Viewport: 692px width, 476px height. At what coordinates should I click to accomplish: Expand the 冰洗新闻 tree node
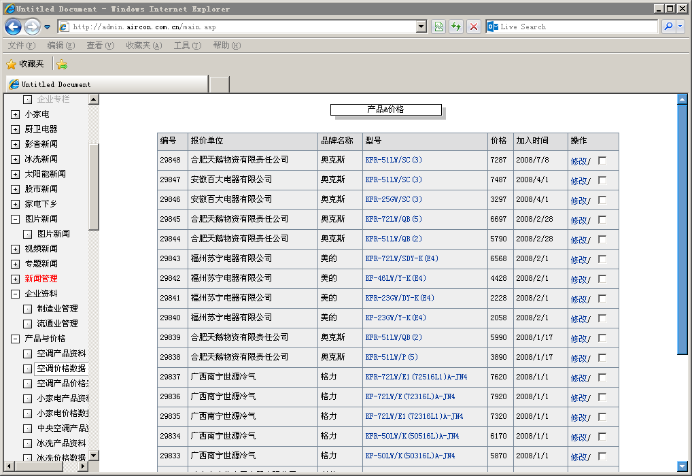pyautogui.click(x=15, y=159)
